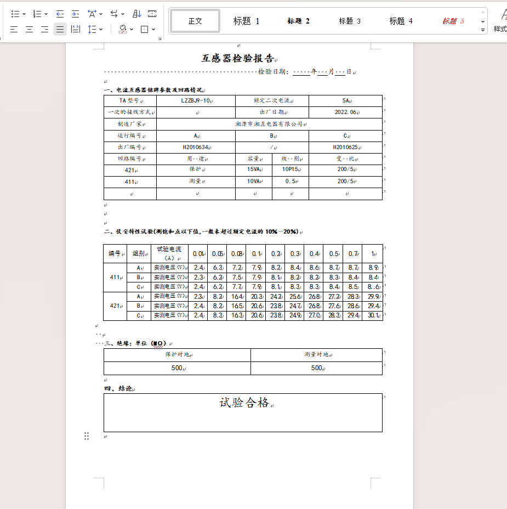Click the 四、结论 heading
The image size is (507, 509).
point(118,388)
